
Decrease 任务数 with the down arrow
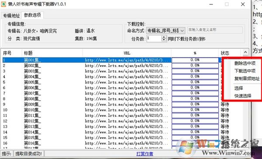pos(164,40)
